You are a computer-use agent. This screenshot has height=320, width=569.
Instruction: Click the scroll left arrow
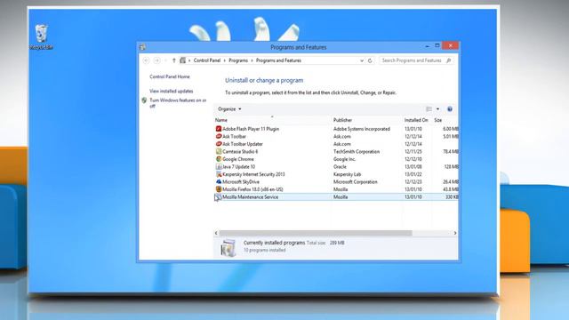(x=216, y=233)
